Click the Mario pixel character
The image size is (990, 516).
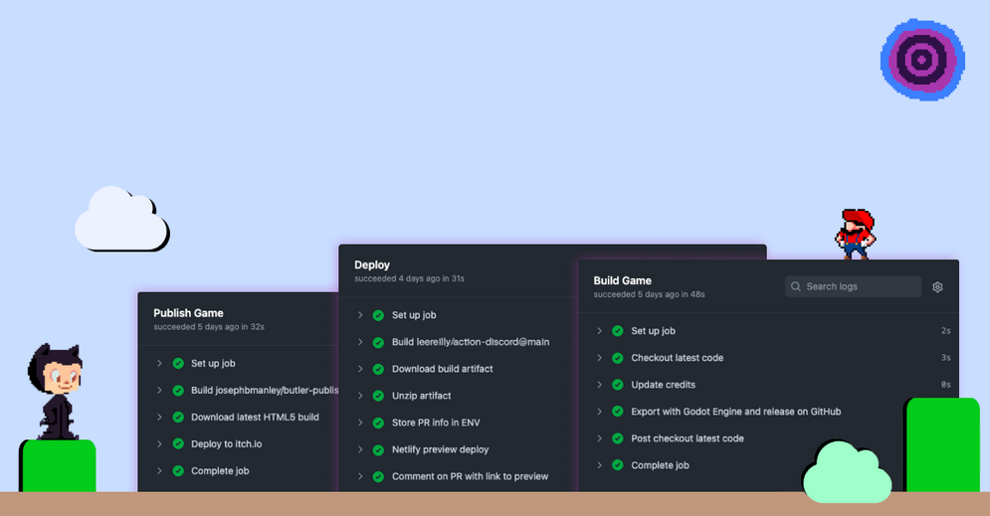coord(855,234)
